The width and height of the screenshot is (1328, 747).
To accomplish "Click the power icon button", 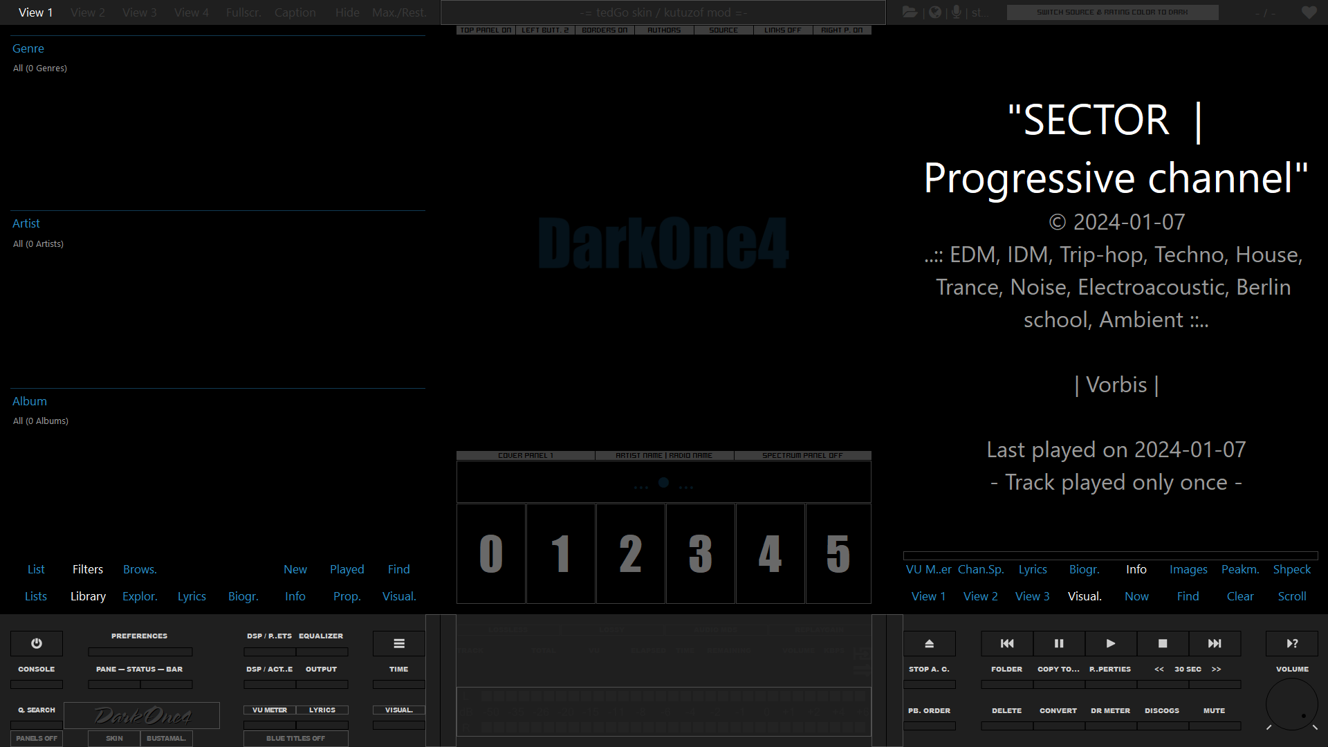I will point(36,643).
